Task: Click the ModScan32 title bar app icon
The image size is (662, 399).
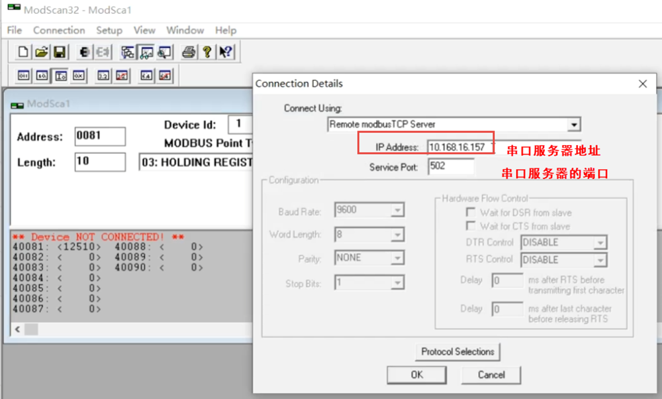Action: [14, 7]
